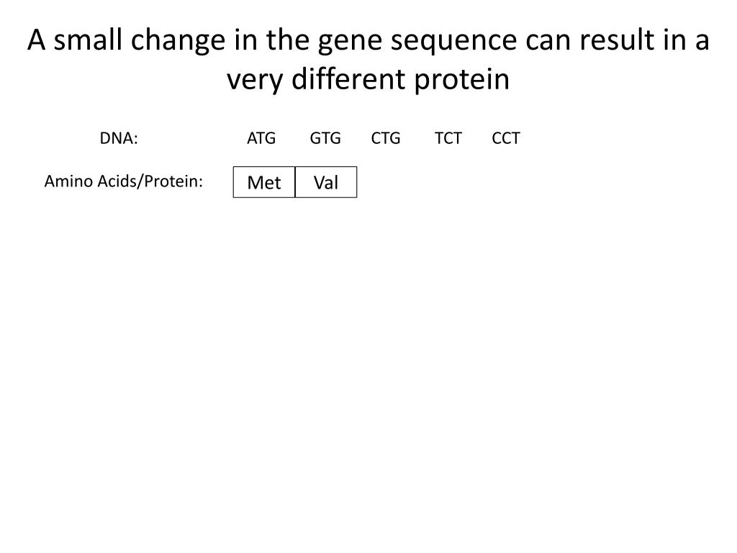Click the word "result" in the title
Image resolution: width=737 pixels, height=553 pixels.
tap(617, 40)
